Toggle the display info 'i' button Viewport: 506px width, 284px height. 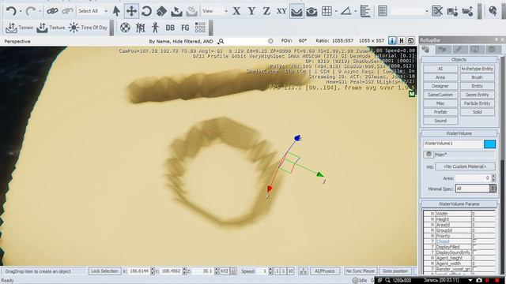(x=392, y=40)
